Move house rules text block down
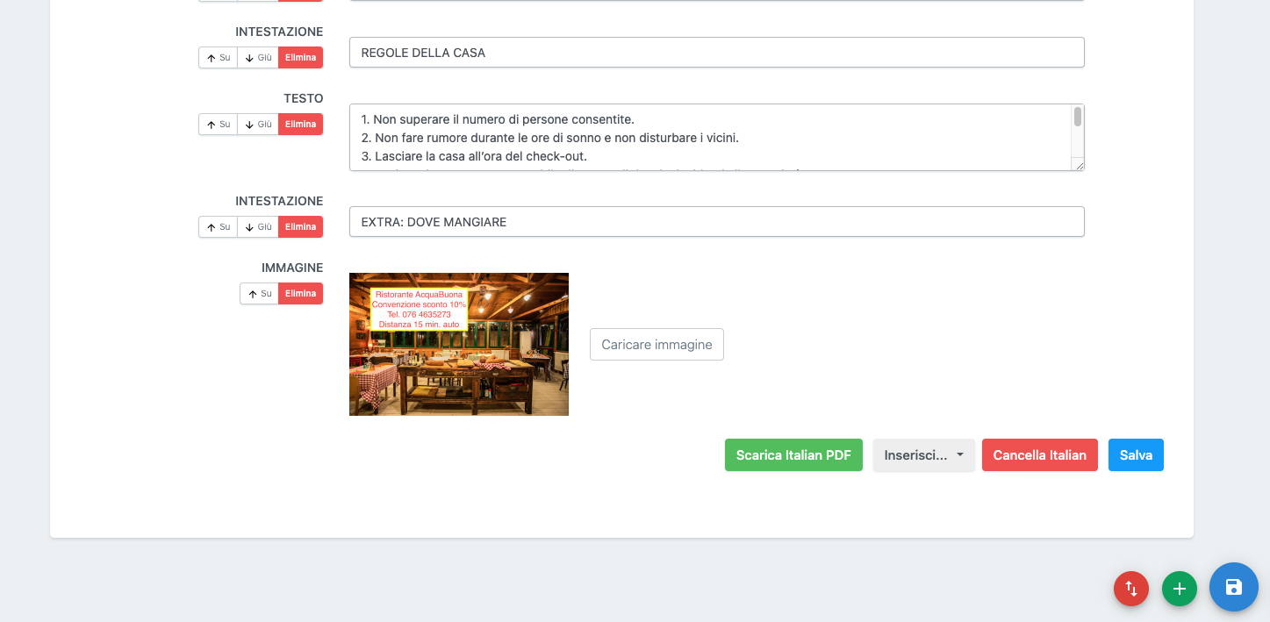Image resolution: width=1270 pixels, height=622 pixels. tap(258, 125)
